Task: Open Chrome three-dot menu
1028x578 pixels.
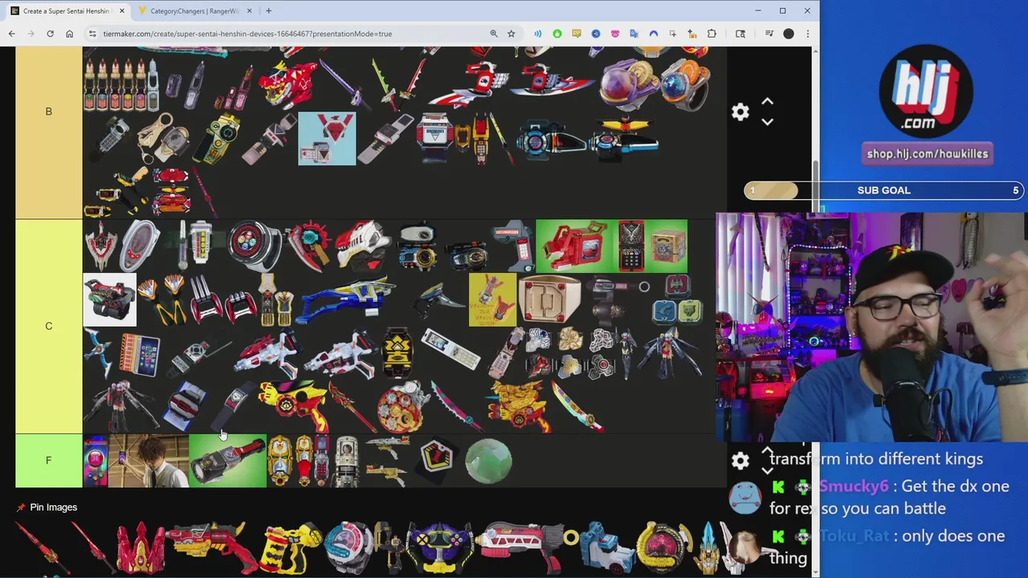Action: click(807, 34)
